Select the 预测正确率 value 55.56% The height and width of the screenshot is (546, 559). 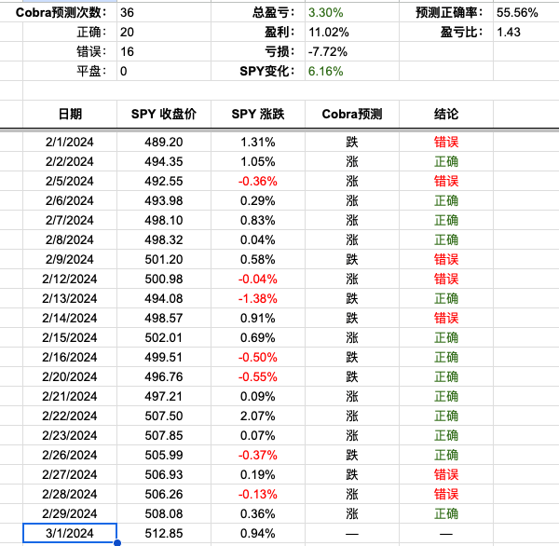pyautogui.click(x=525, y=12)
